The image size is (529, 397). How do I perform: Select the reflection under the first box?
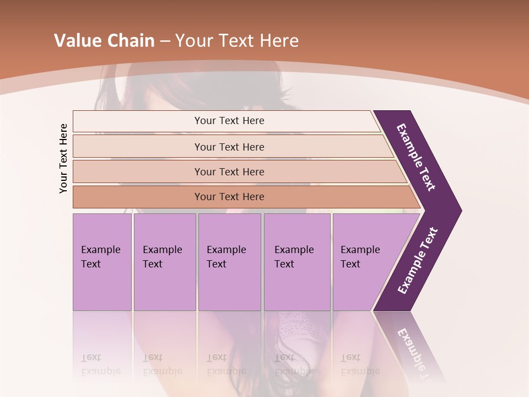[101, 348]
